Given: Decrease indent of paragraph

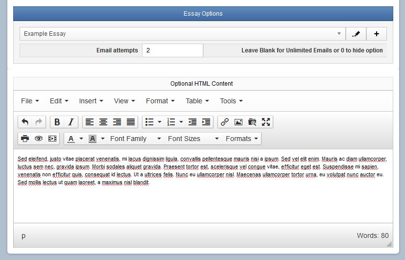Looking at the screenshot, I should pos(192,122).
